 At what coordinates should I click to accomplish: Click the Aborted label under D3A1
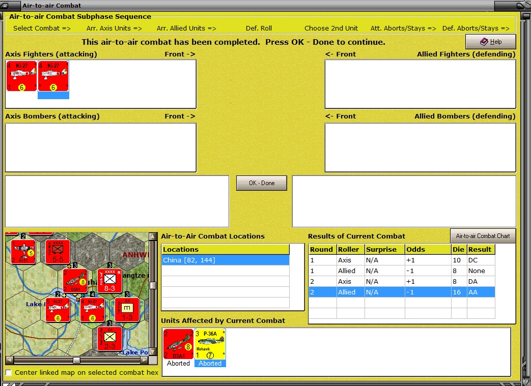(x=178, y=363)
